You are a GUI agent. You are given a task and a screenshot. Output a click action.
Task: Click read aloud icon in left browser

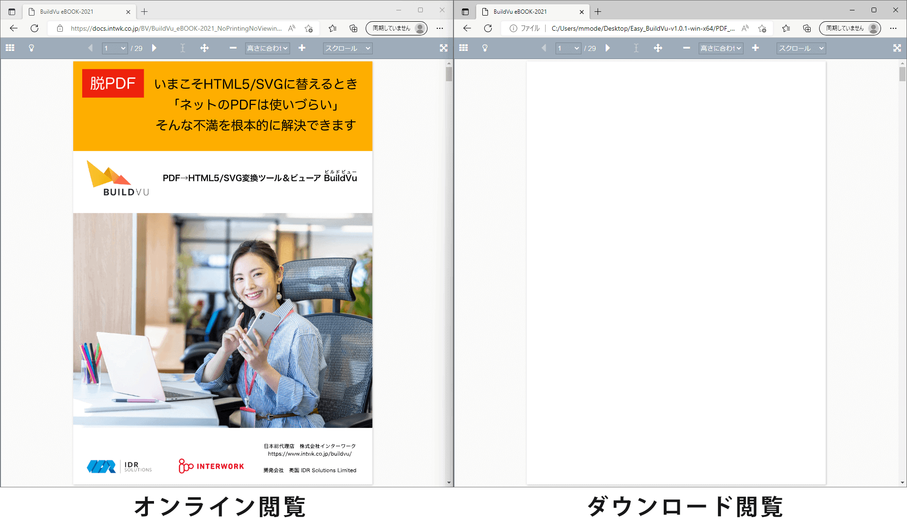(x=292, y=28)
